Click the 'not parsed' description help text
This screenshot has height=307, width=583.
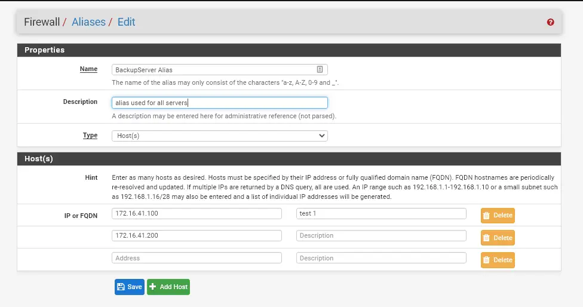coord(224,116)
